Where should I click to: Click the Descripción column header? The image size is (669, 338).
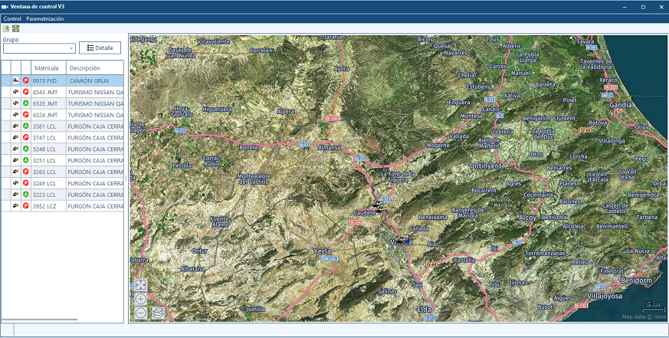84,67
